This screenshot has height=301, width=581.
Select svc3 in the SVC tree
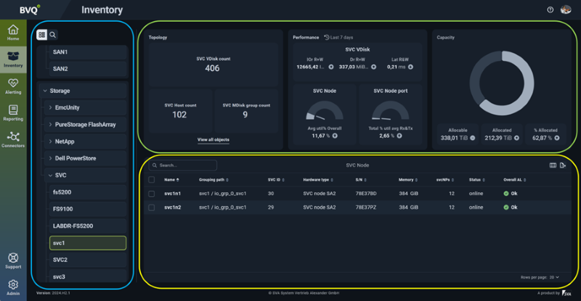pos(60,276)
